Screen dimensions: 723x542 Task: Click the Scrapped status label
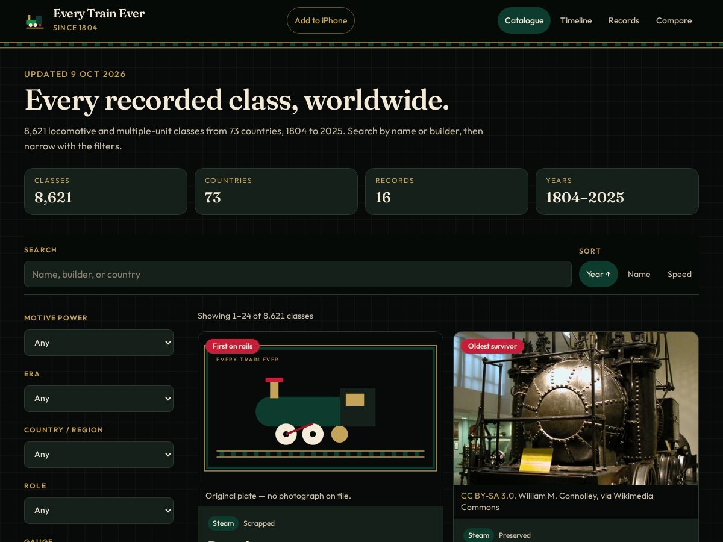click(259, 523)
